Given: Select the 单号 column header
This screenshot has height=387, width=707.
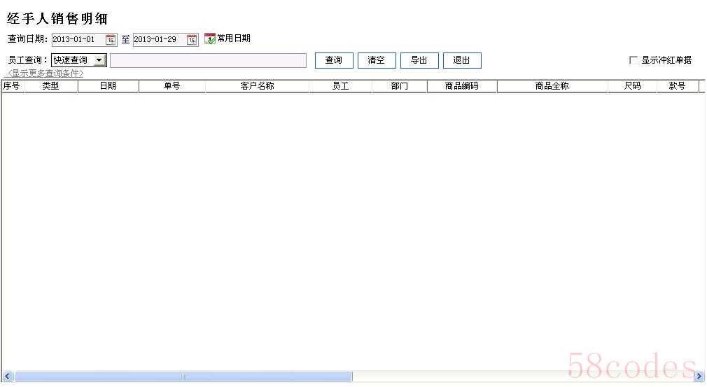Looking at the screenshot, I should 171,86.
